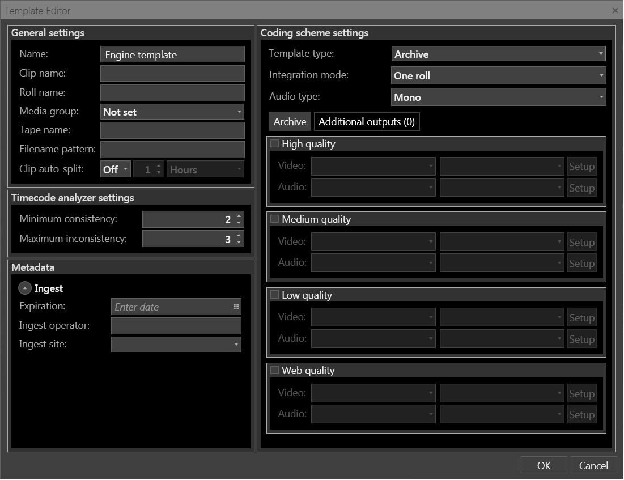
Task: Focus the Expiration Enter date field
Action: point(176,307)
